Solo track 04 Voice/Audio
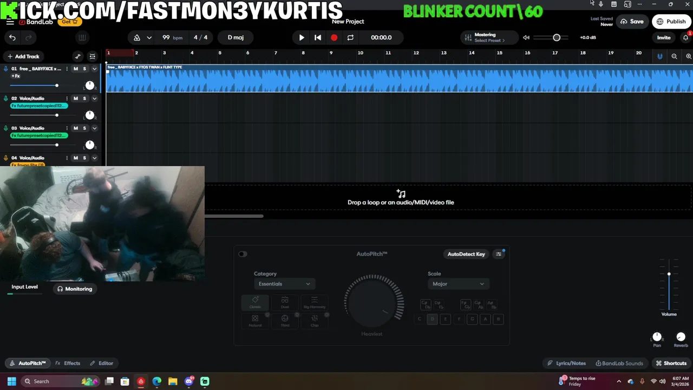This screenshot has height=390, width=693. tap(84, 158)
